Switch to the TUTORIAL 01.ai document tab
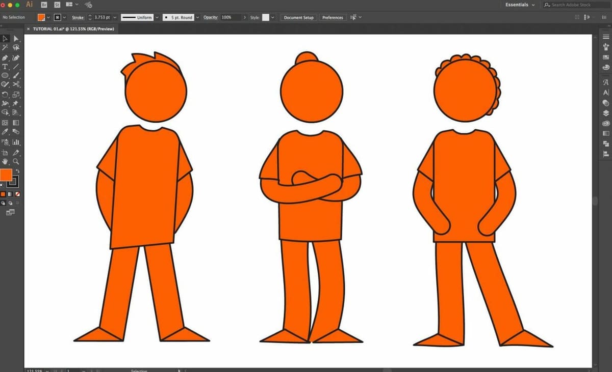Viewport: 612px width, 372px height. click(73, 29)
